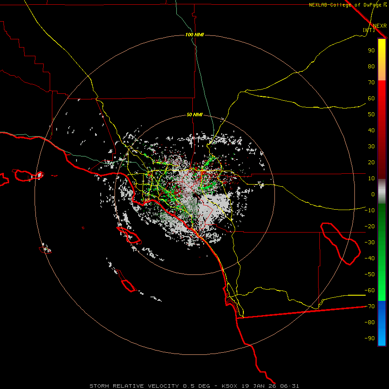389x389 pixels.
Task: Click the positive 30 scale value
Action: 371,147
